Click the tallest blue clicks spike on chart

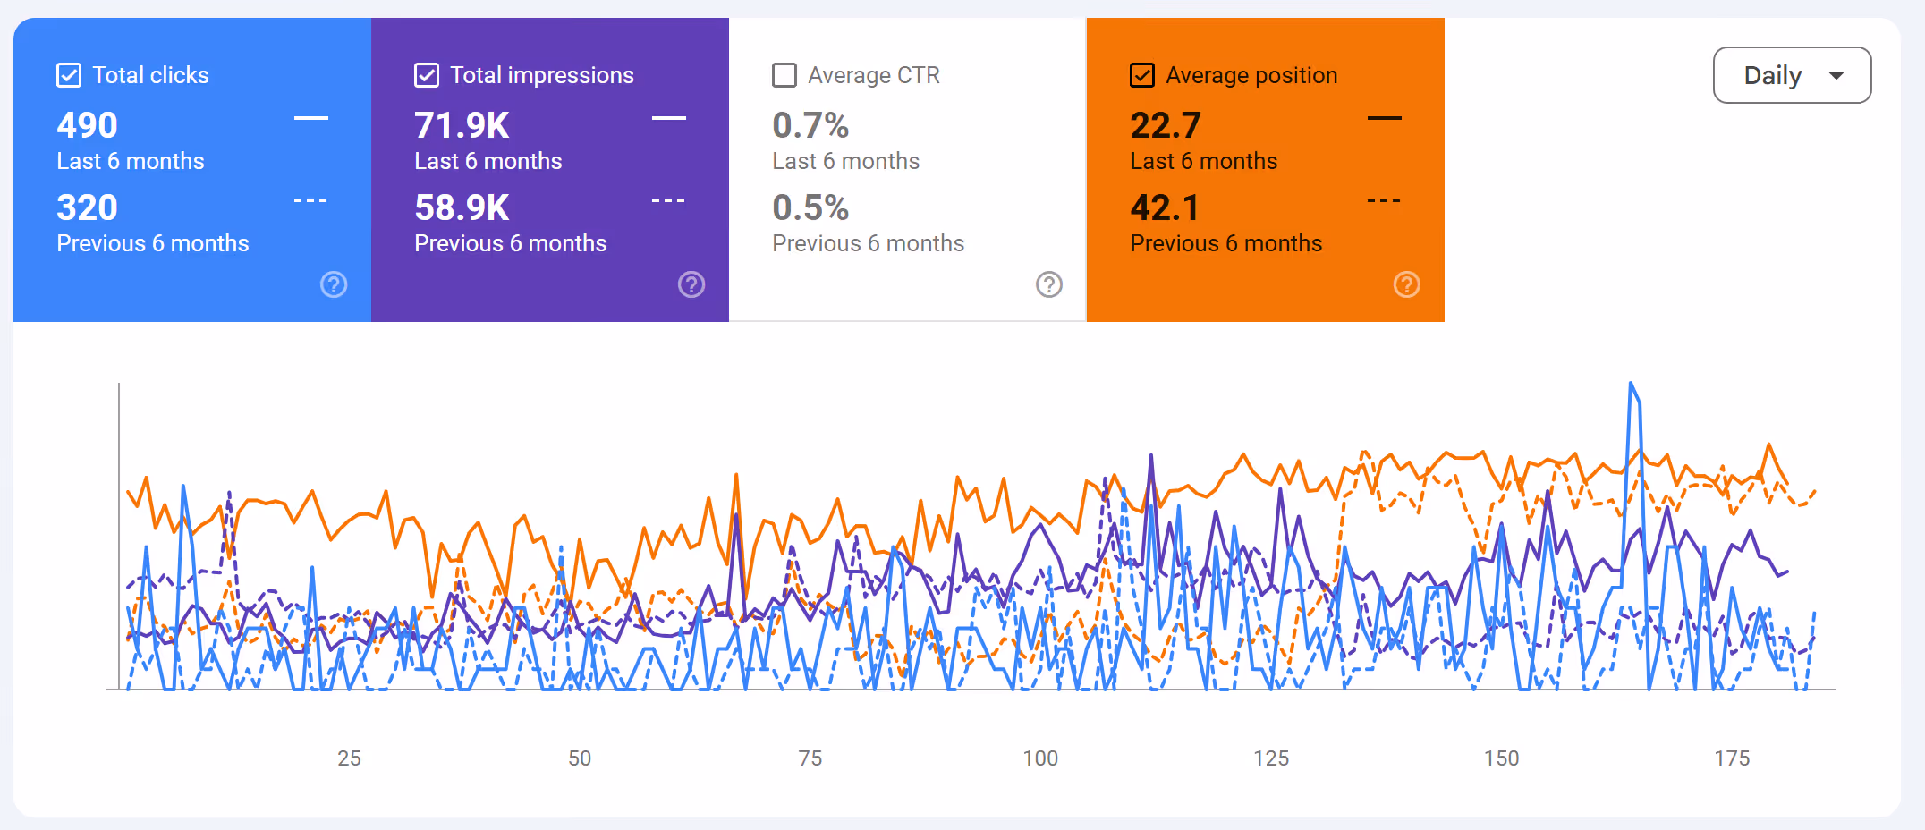[1632, 385]
